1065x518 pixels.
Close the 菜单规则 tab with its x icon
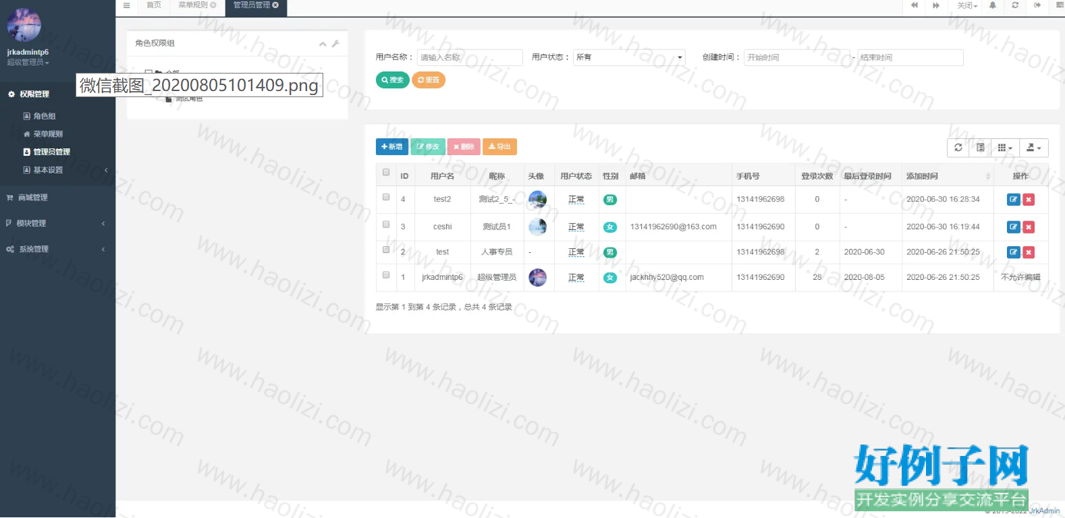(213, 5)
